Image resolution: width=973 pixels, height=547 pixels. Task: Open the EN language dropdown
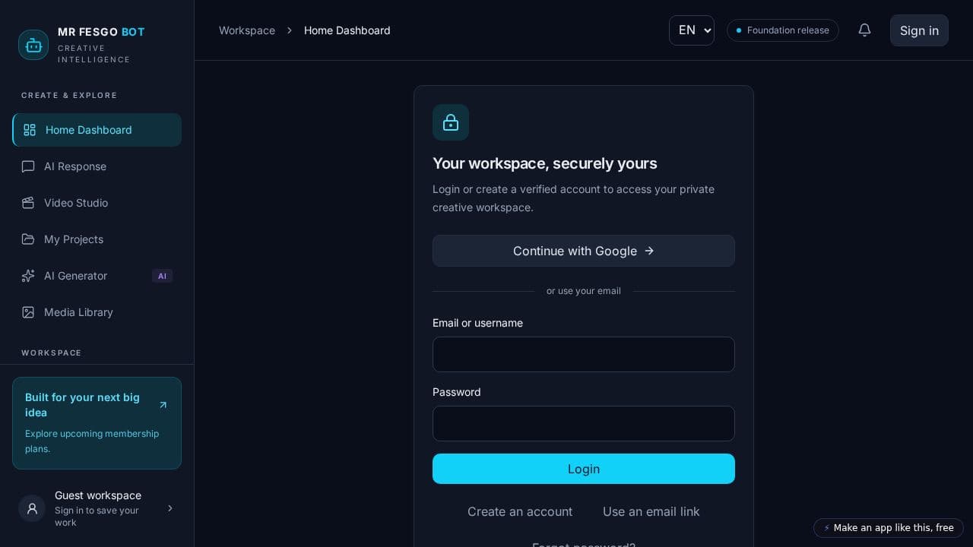click(692, 30)
